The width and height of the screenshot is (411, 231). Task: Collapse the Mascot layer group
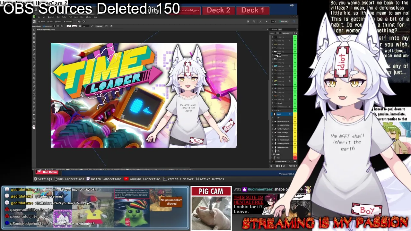pos(272,114)
